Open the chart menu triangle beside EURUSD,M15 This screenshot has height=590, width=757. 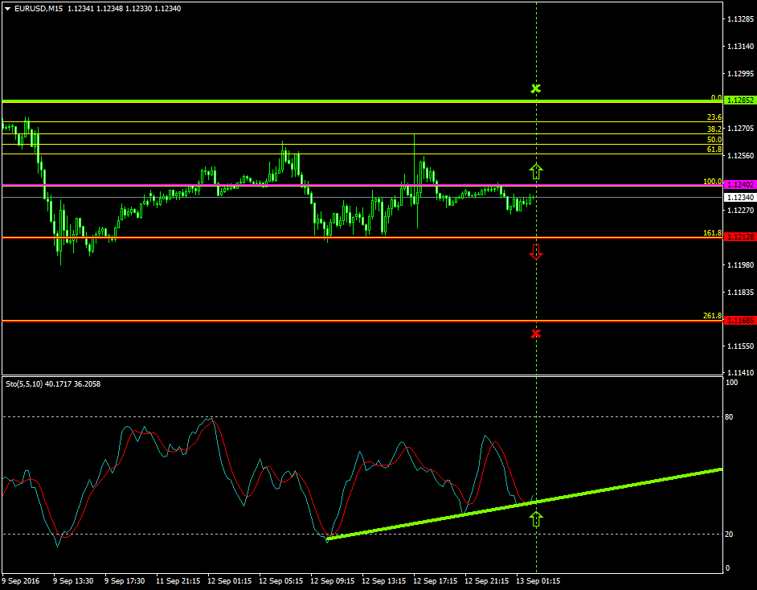(x=8, y=9)
